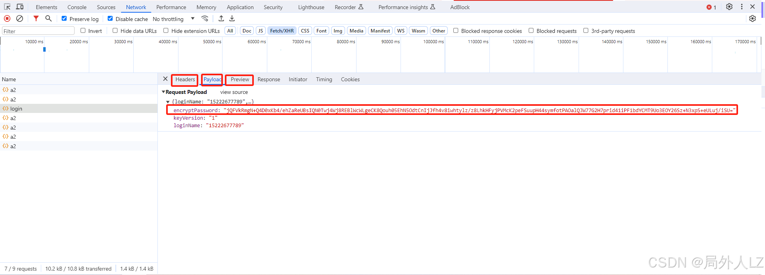765x275 pixels.
Task: Enable Blocked response cookies checkbox
Action: point(456,31)
